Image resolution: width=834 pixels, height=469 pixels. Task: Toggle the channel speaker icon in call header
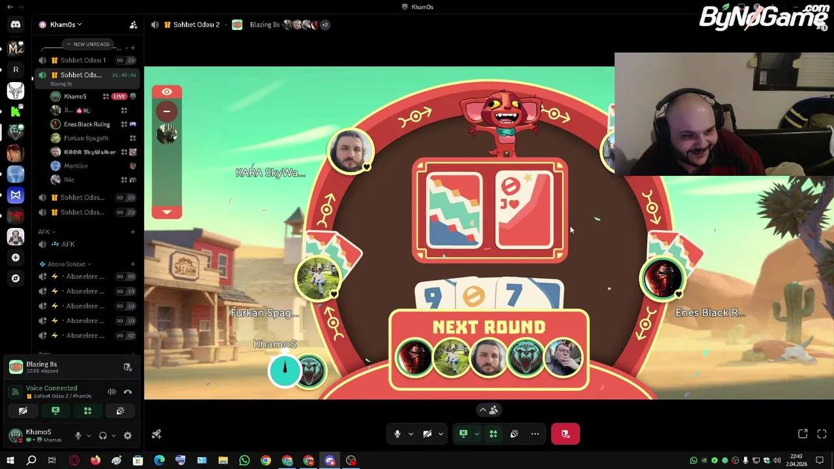tap(155, 25)
